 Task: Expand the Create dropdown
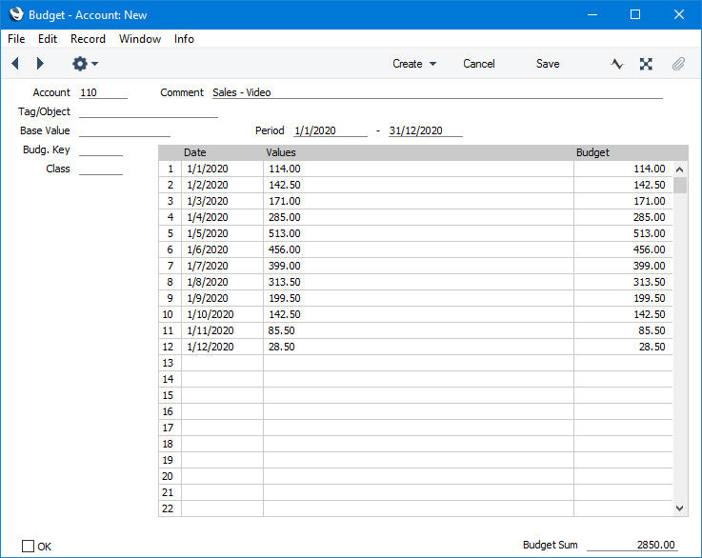(x=414, y=64)
